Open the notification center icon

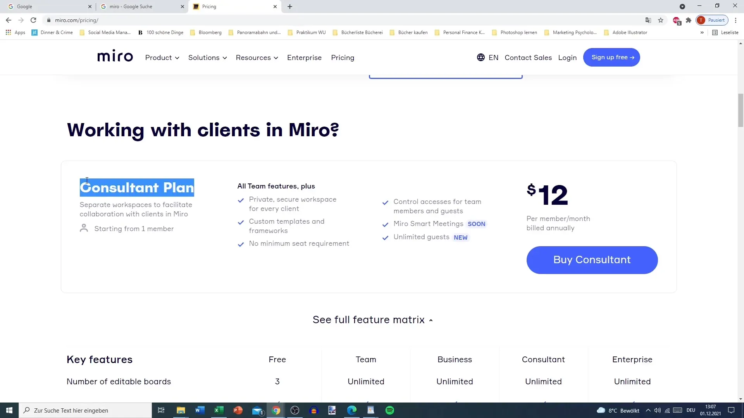731,410
